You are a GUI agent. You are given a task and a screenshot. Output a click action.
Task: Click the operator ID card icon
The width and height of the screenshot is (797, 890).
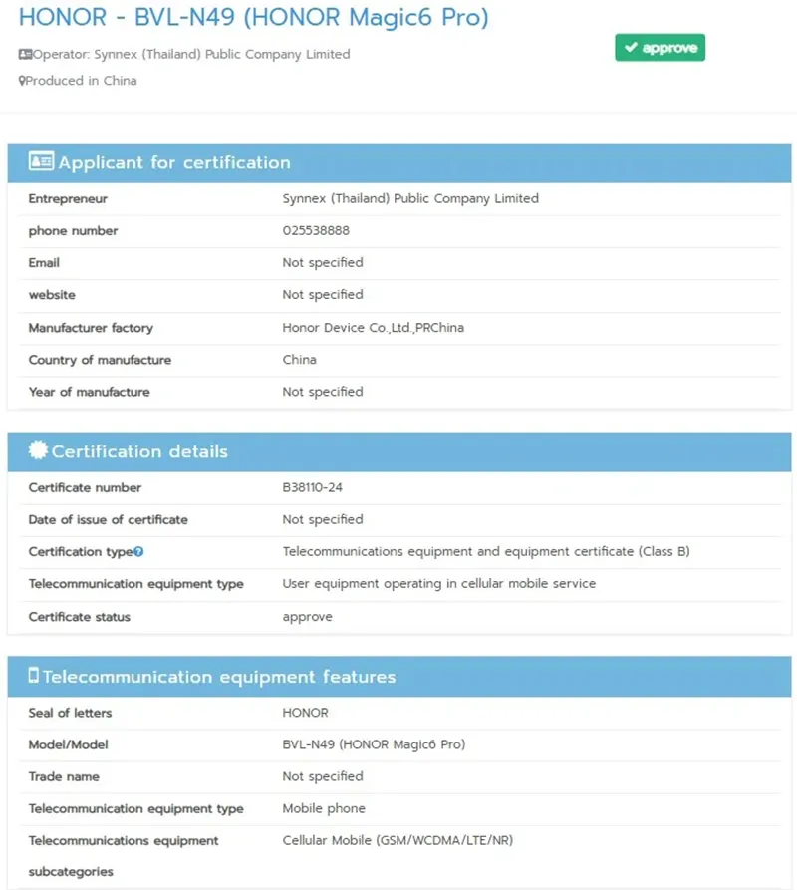click(x=25, y=55)
